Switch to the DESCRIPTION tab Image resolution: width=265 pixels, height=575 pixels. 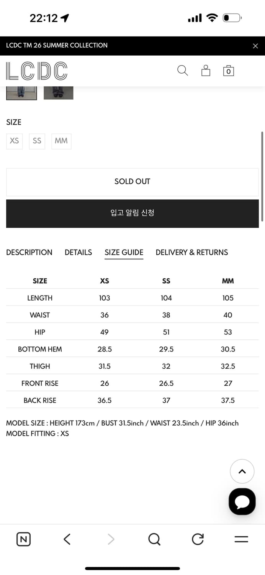29,252
